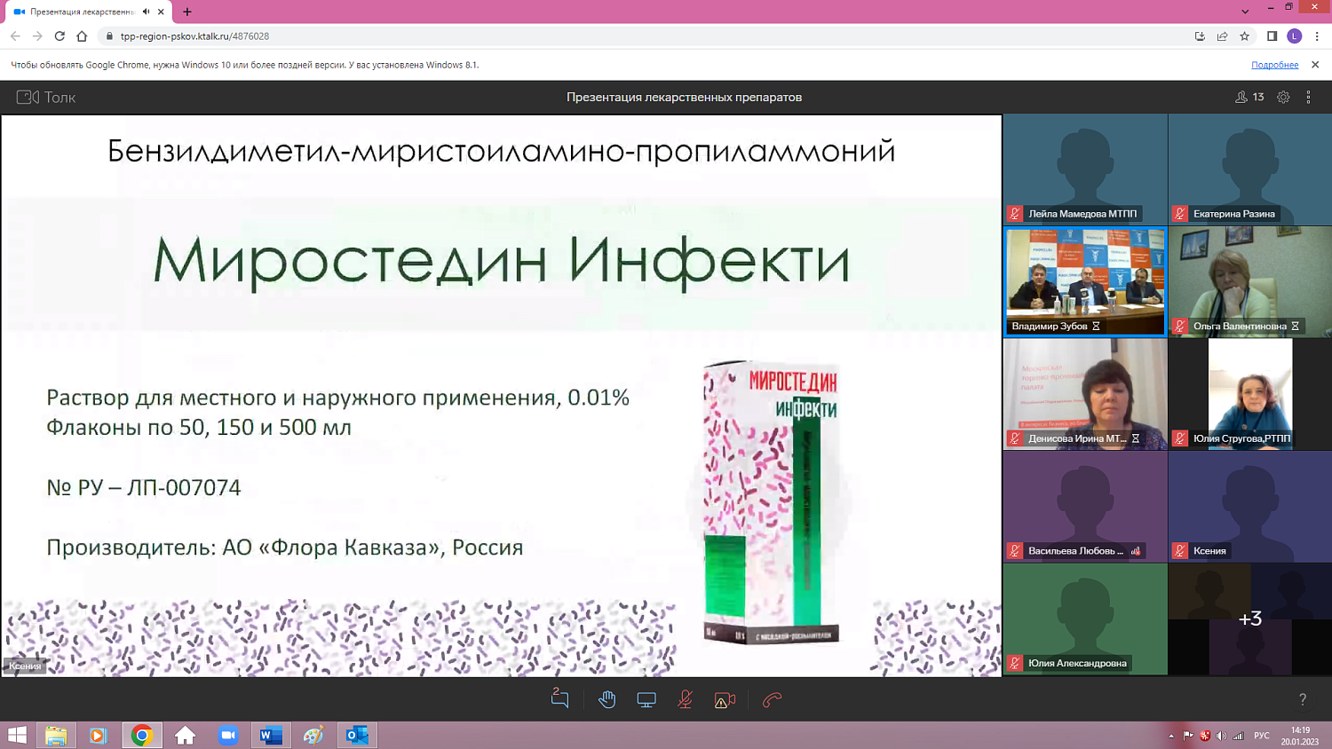Click muted mic icon of Лейла Мамедова

tap(1015, 214)
